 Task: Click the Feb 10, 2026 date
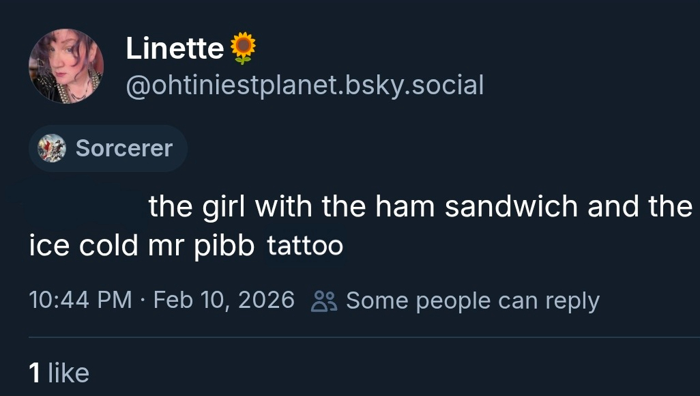pyautogui.click(x=224, y=300)
